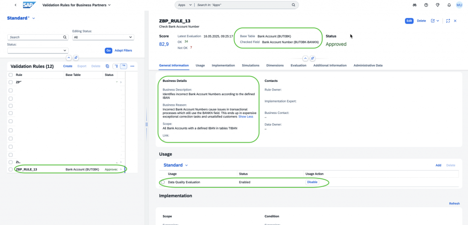The image size is (468, 225).
Task: Click the share icon next to Delete
Action: (433, 21)
